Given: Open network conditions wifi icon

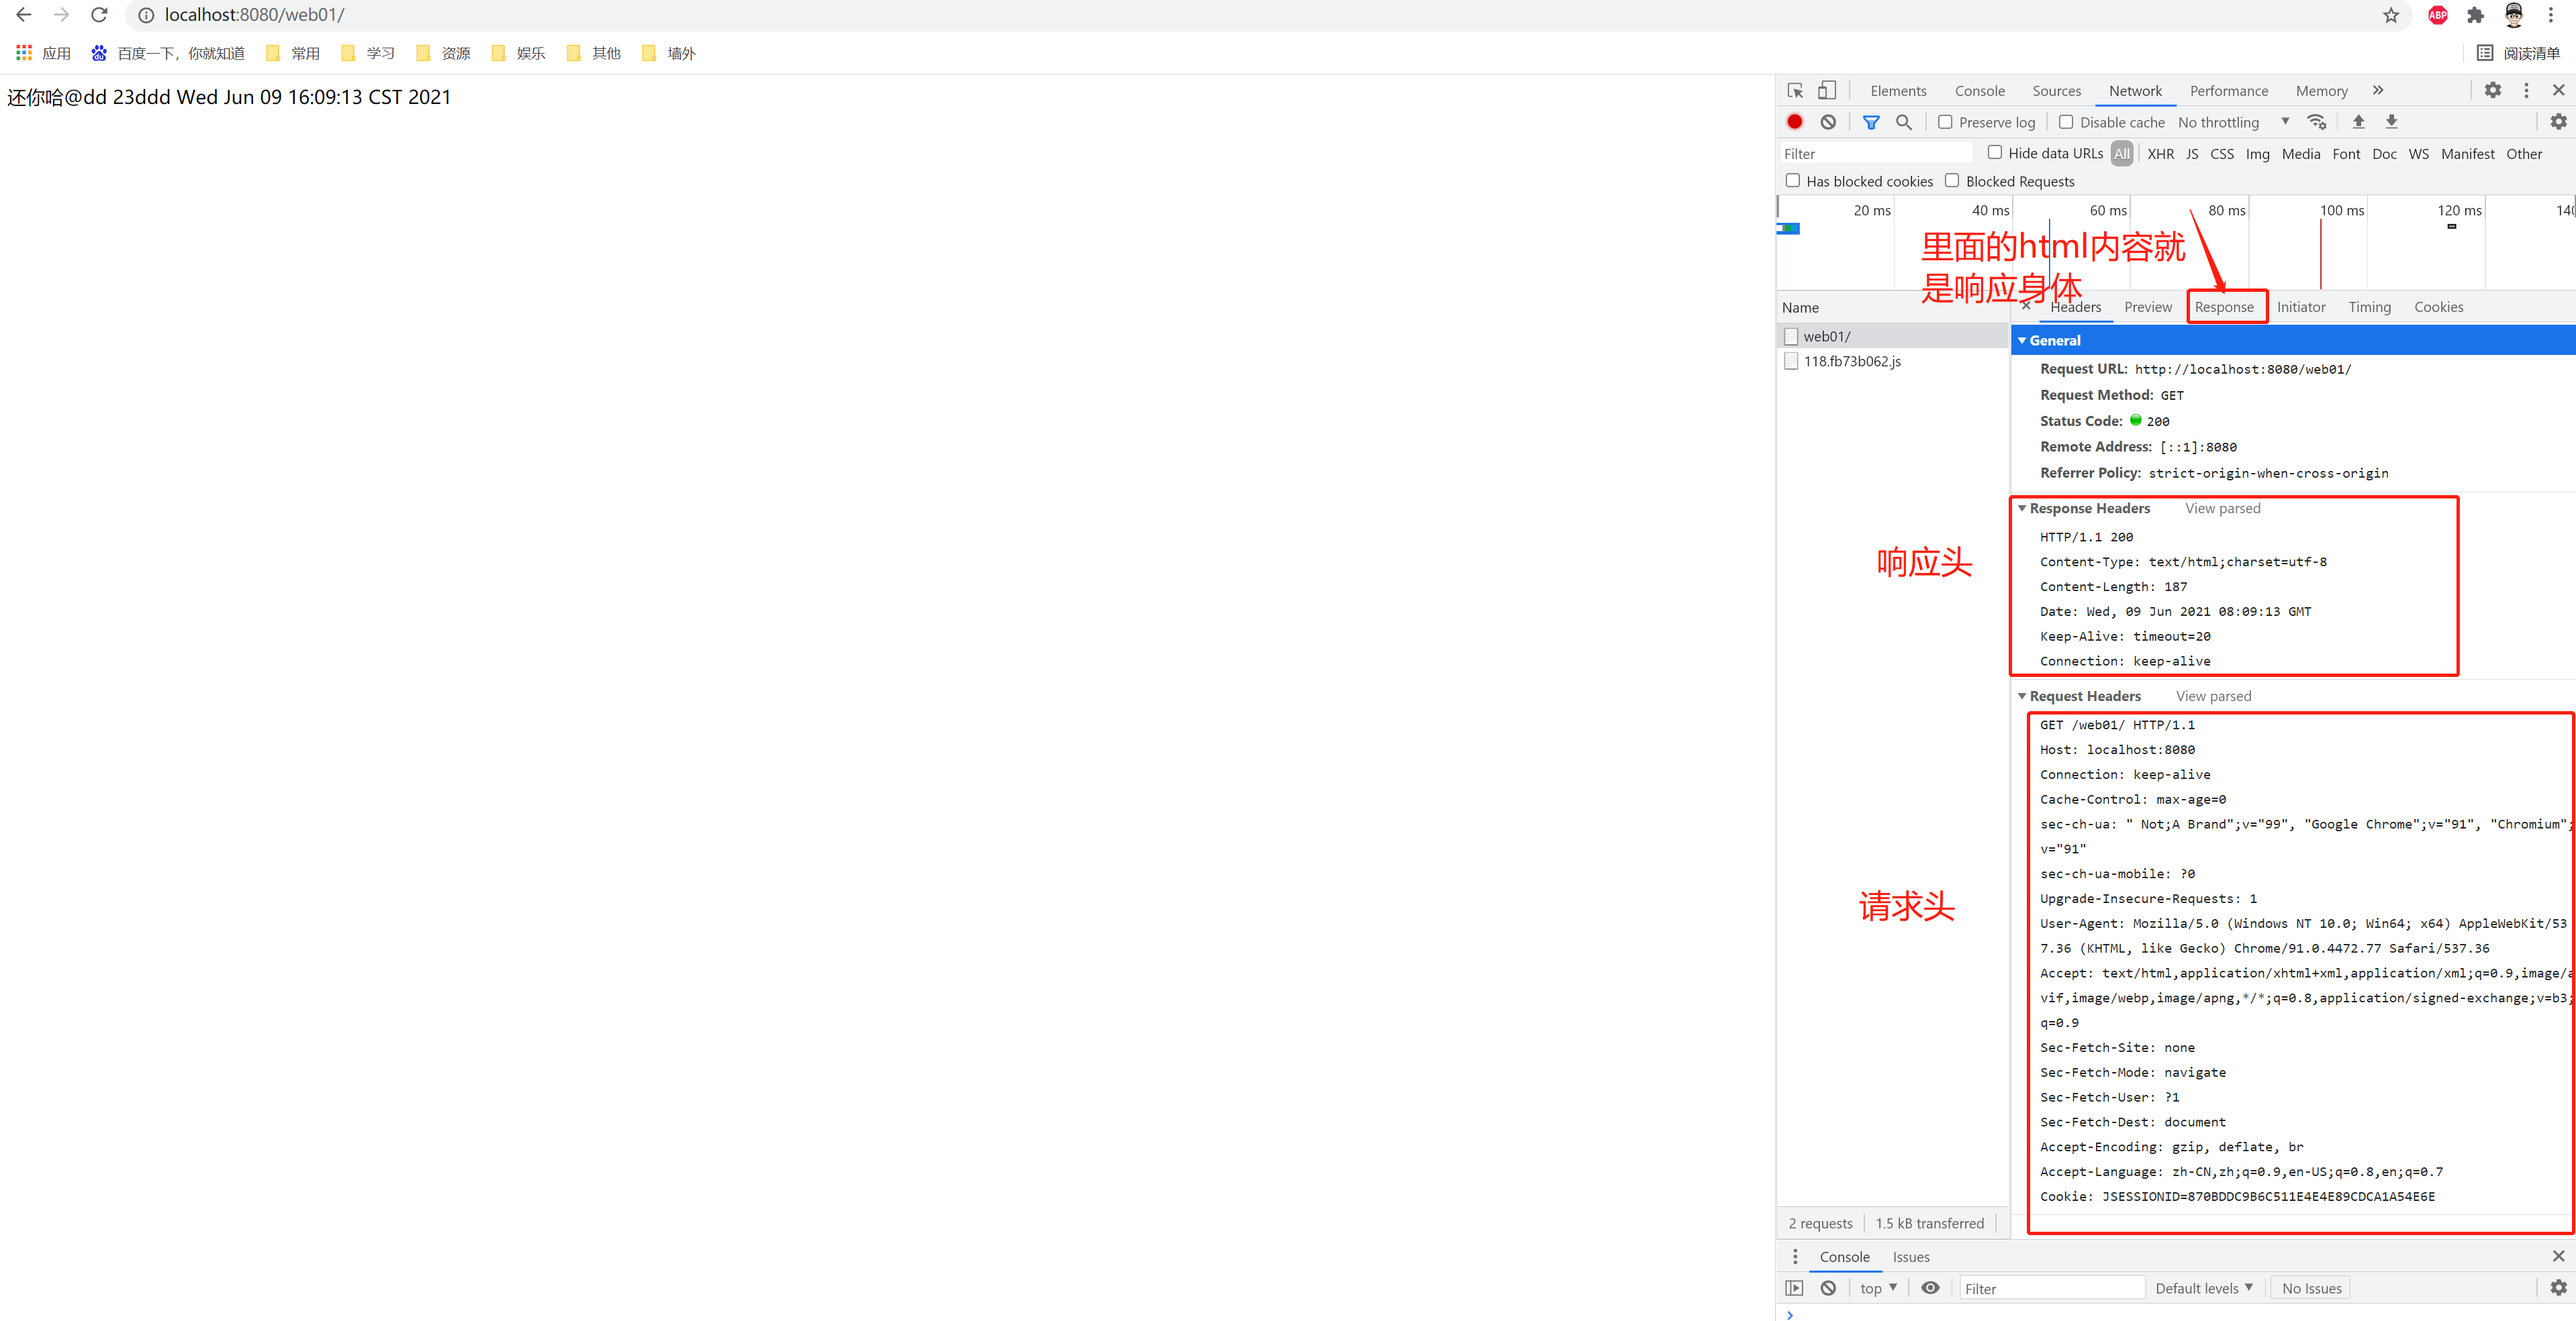Looking at the screenshot, I should pyautogui.click(x=2316, y=122).
